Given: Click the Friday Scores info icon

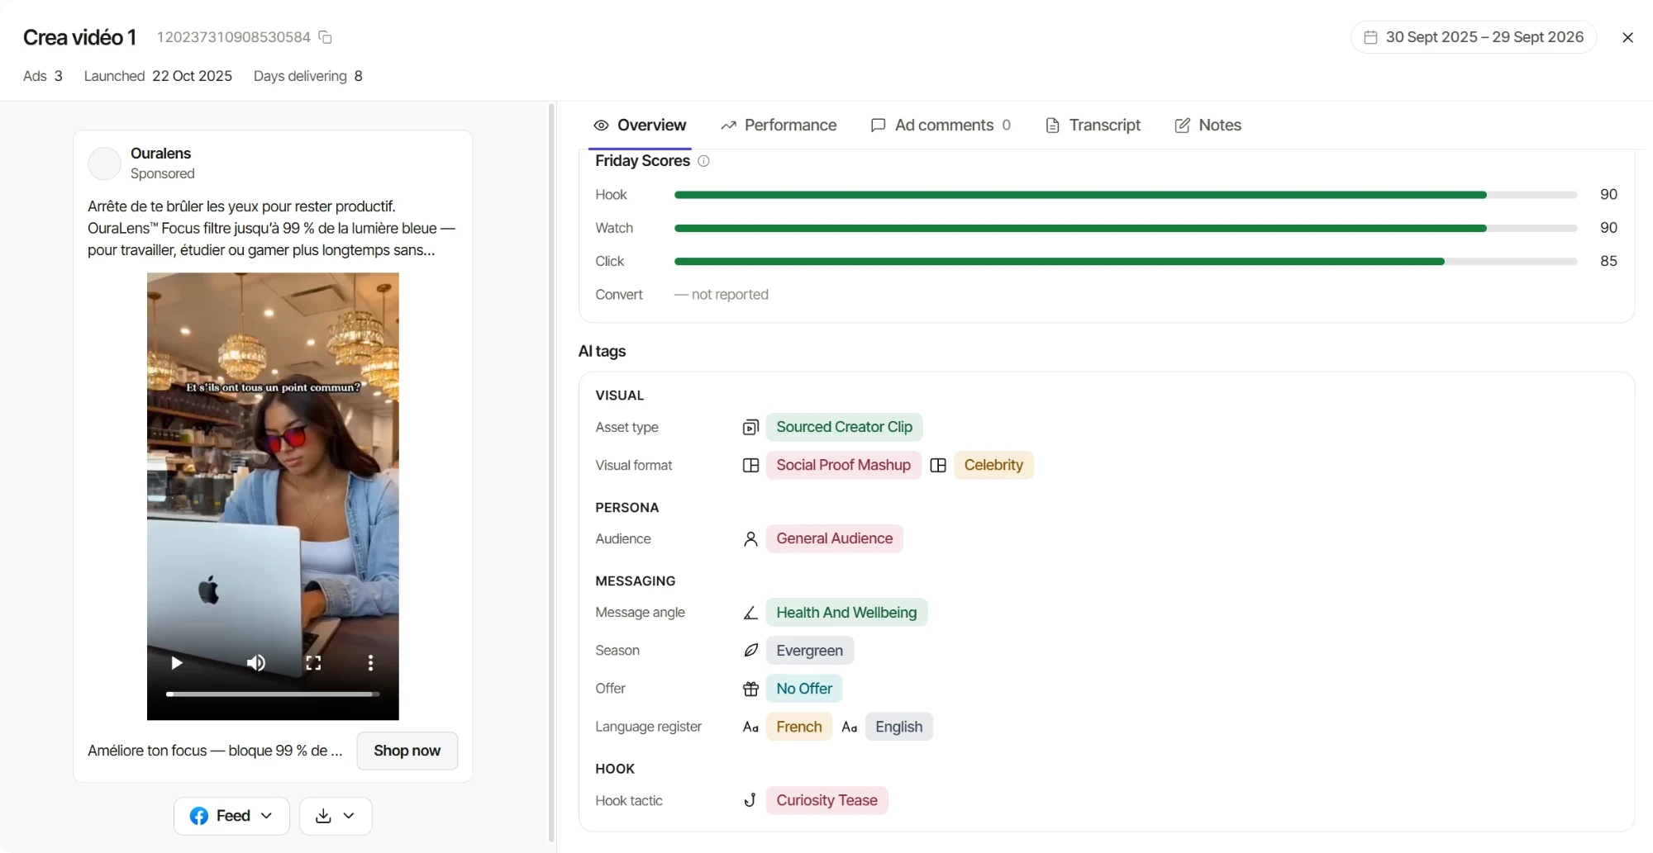Looking at the screenshot, I should pyautogui.click(x=703, y=161).
